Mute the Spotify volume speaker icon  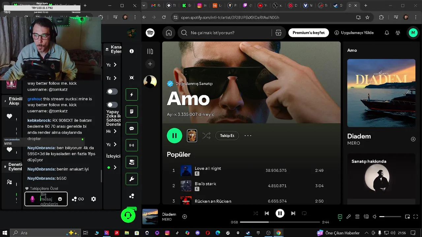click(x=375, y=217)
